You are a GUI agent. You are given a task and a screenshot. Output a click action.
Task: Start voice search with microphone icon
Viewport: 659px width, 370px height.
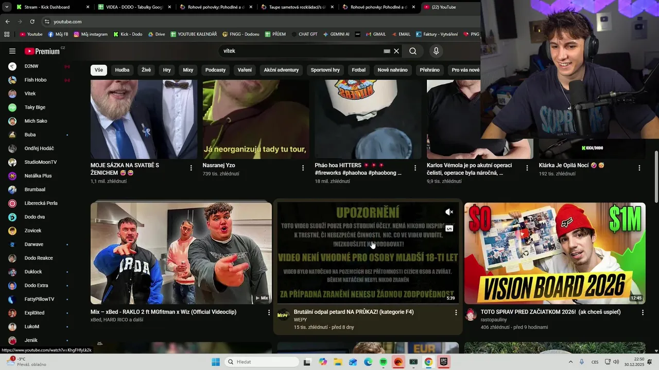pos(436,51)
